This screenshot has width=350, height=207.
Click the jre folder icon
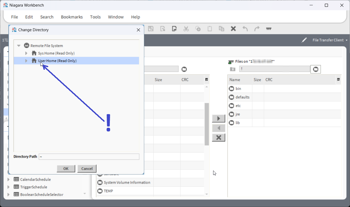(231, 114)
